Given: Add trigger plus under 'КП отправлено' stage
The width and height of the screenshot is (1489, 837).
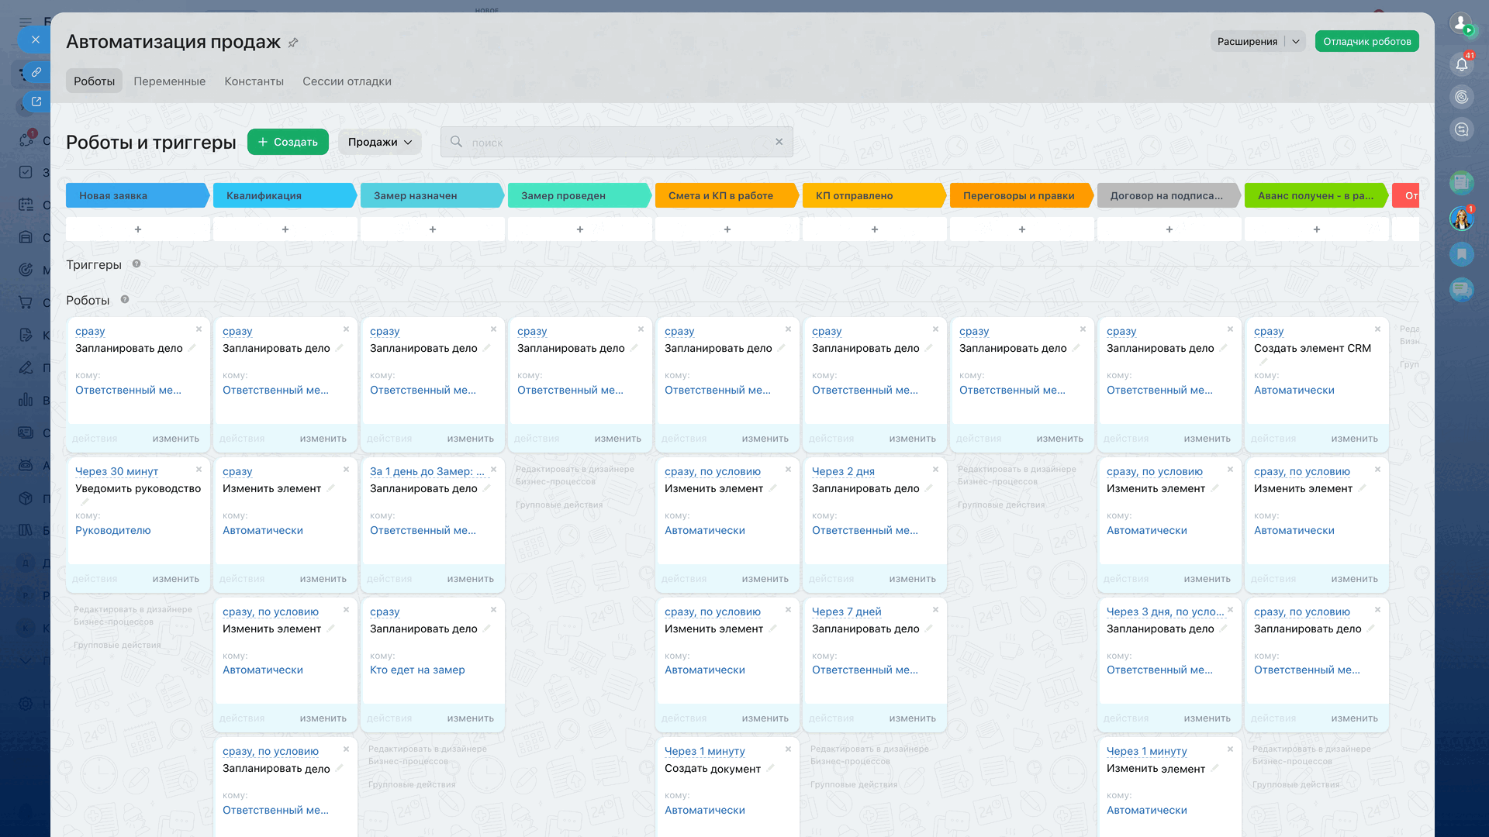Looking at the screenshot, I should click(875, 229).
